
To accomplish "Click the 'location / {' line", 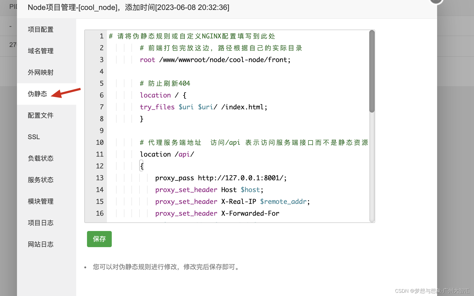I will [x=163, y=95].
